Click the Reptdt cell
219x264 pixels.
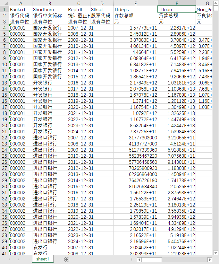click(79, 9)
